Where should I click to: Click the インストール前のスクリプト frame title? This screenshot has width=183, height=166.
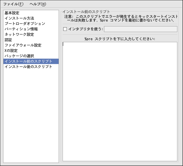coord(86,12)
